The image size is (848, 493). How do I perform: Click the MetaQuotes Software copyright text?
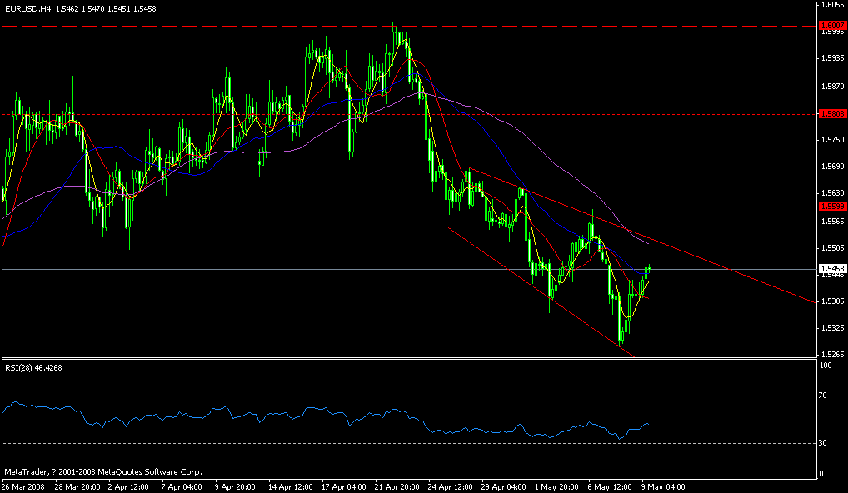[x=100, y=471]
